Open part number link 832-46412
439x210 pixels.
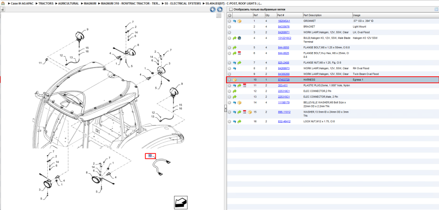[284, 121]
